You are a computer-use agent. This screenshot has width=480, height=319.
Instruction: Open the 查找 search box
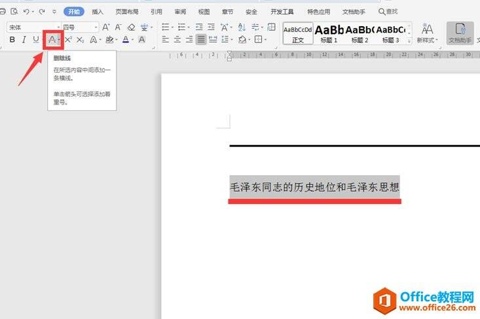(x=388, y=12)
